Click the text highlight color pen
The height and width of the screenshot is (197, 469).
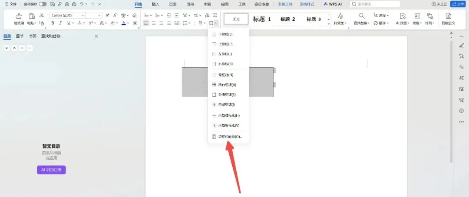(x=112, y=23)
